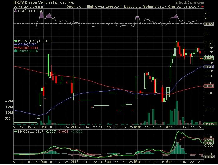
Task: Click the 30-Apr-2013 3:54pm timestamp
Action: coord(28,7)
